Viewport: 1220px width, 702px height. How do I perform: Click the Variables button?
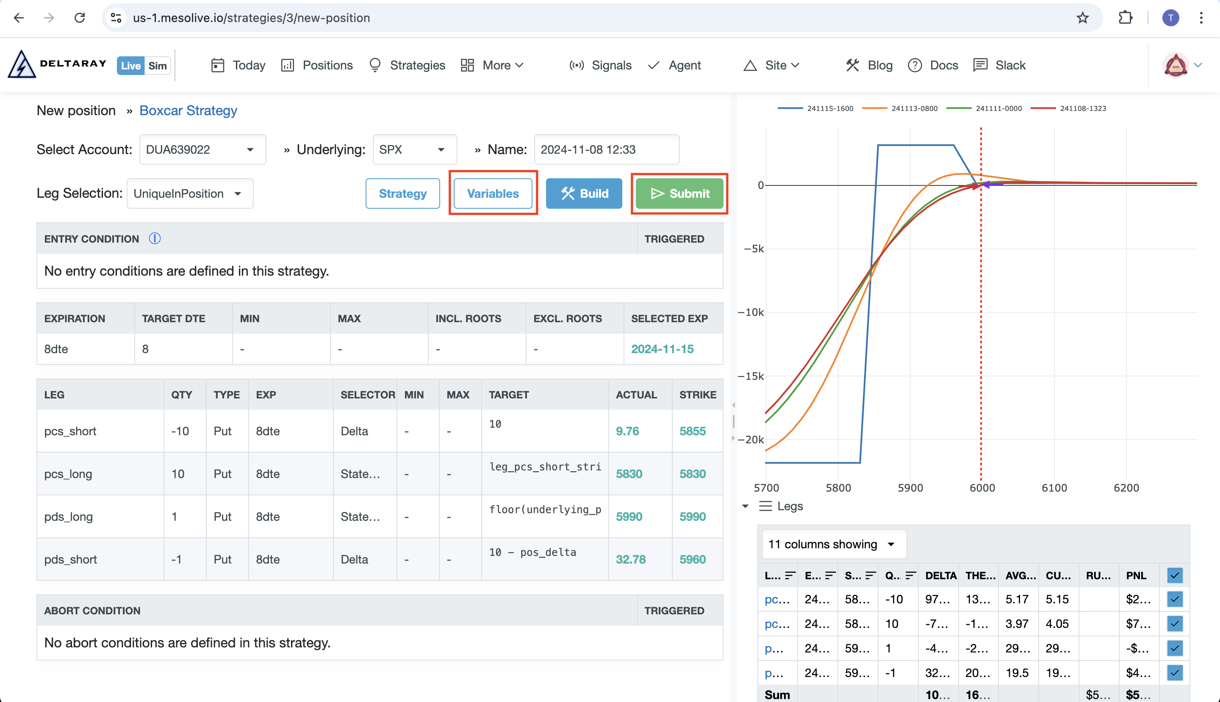click(493, 193)
